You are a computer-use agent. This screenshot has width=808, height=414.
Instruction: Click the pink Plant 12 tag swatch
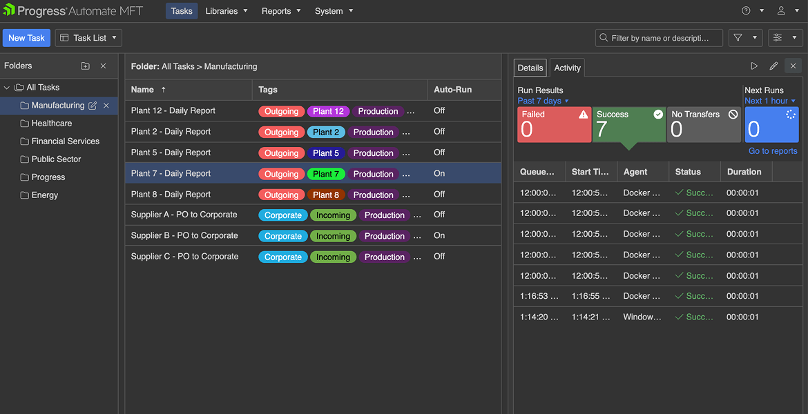click(x=328, y=110)
